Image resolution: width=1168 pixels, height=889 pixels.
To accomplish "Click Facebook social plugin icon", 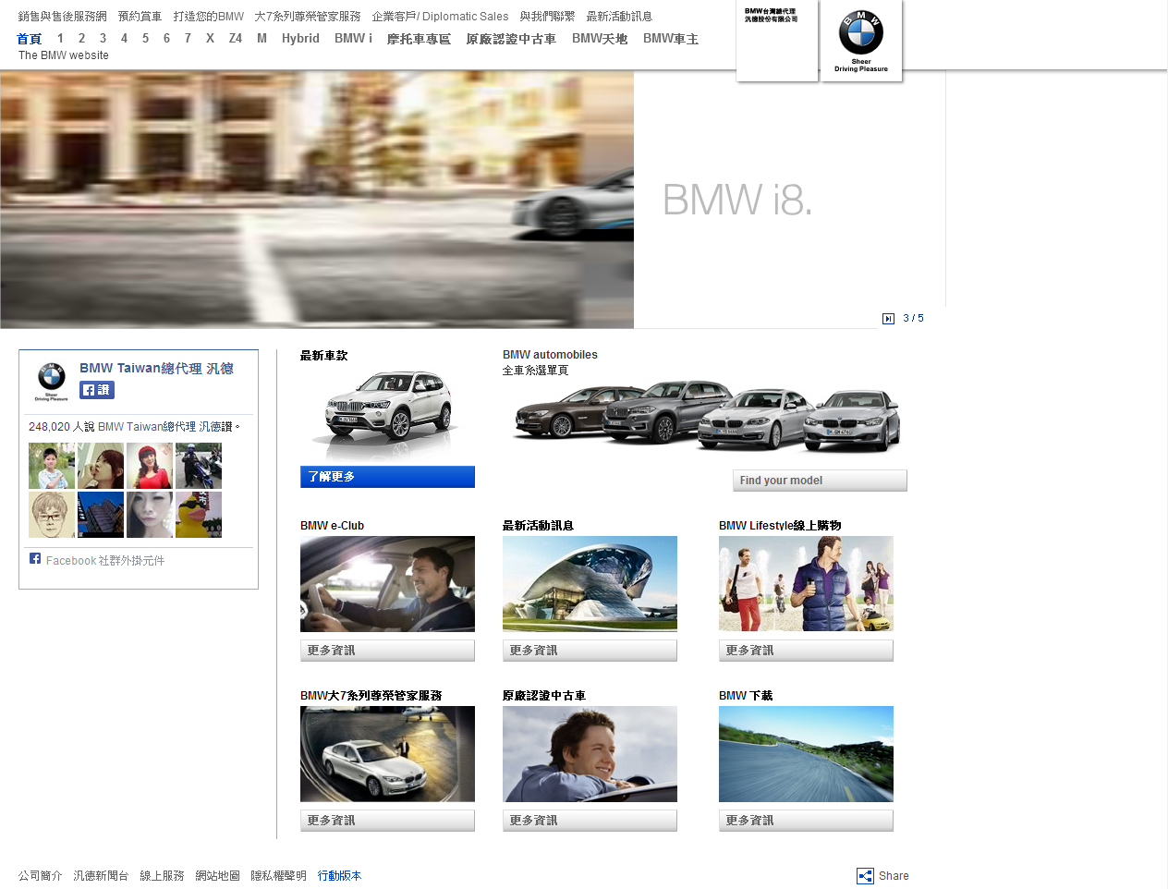I will 35,558.
